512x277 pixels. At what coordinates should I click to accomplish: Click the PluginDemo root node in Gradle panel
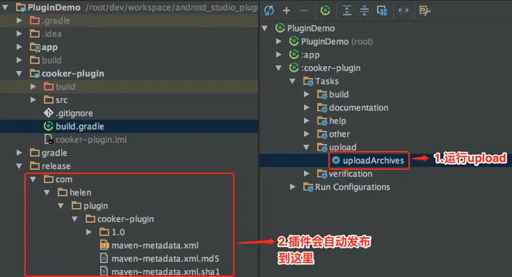310,28
